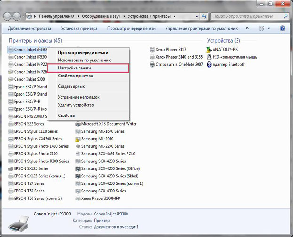This screenshot has height=237, width=293.
Task: Select Samsung SCX-4200 Series (Sklad) icon
Action: point(78,176)
